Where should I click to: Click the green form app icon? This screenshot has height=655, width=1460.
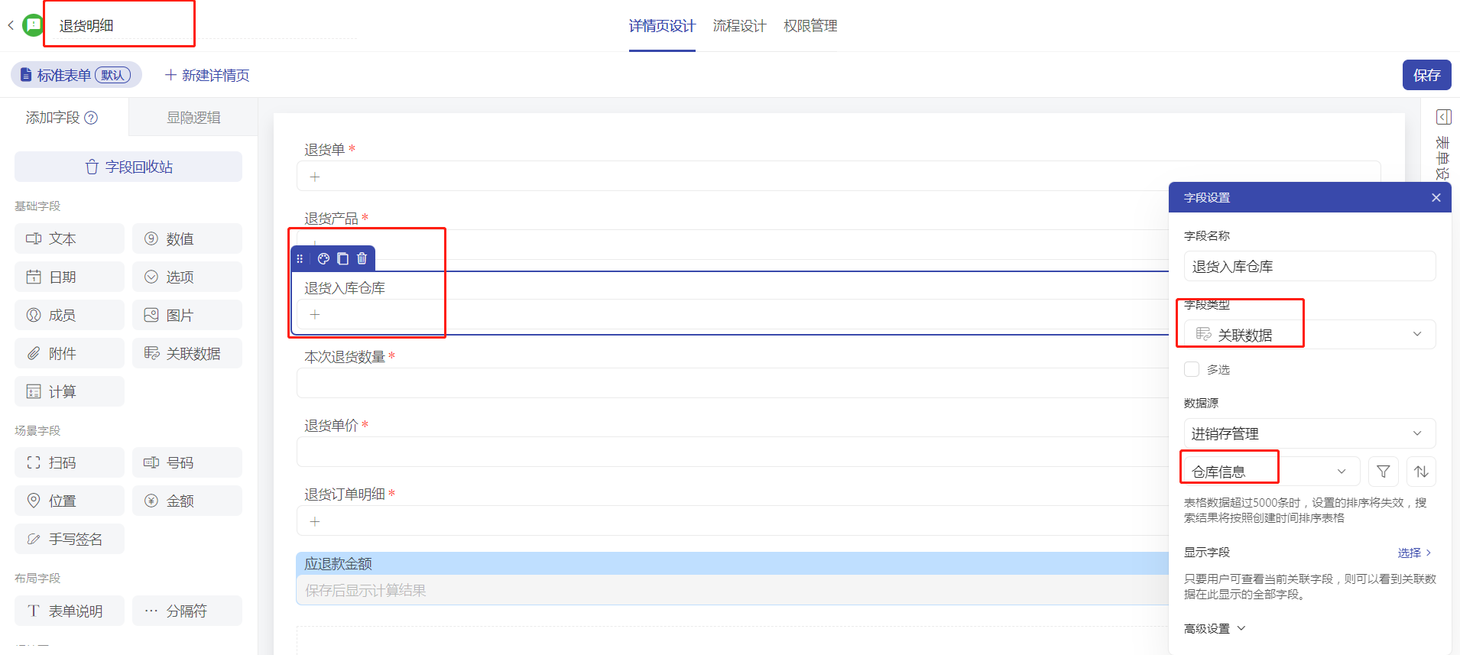point(33,25)
